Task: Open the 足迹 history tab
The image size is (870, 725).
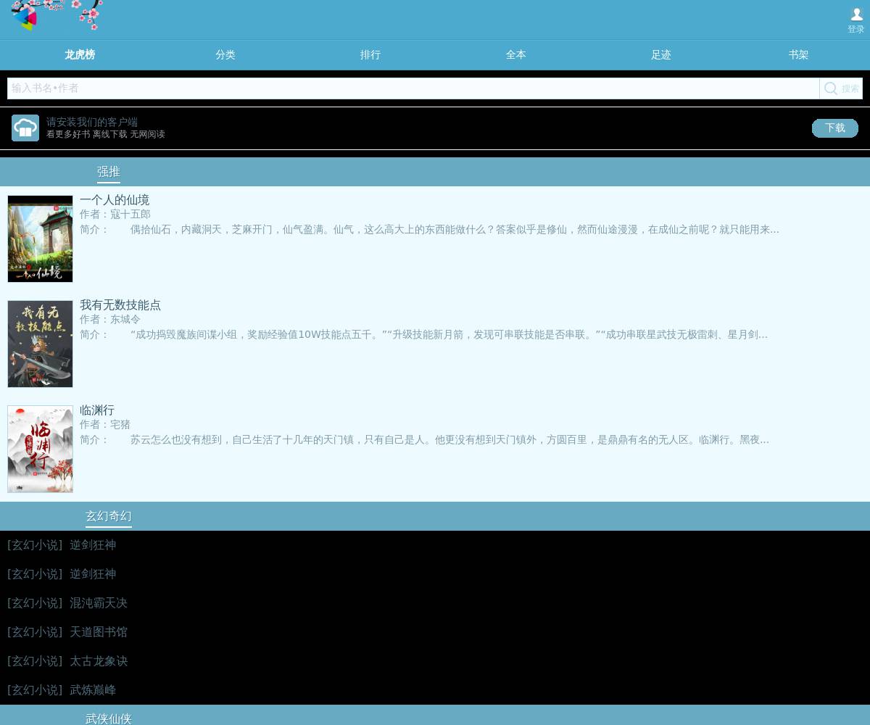Action: click(x=660, y=55)
